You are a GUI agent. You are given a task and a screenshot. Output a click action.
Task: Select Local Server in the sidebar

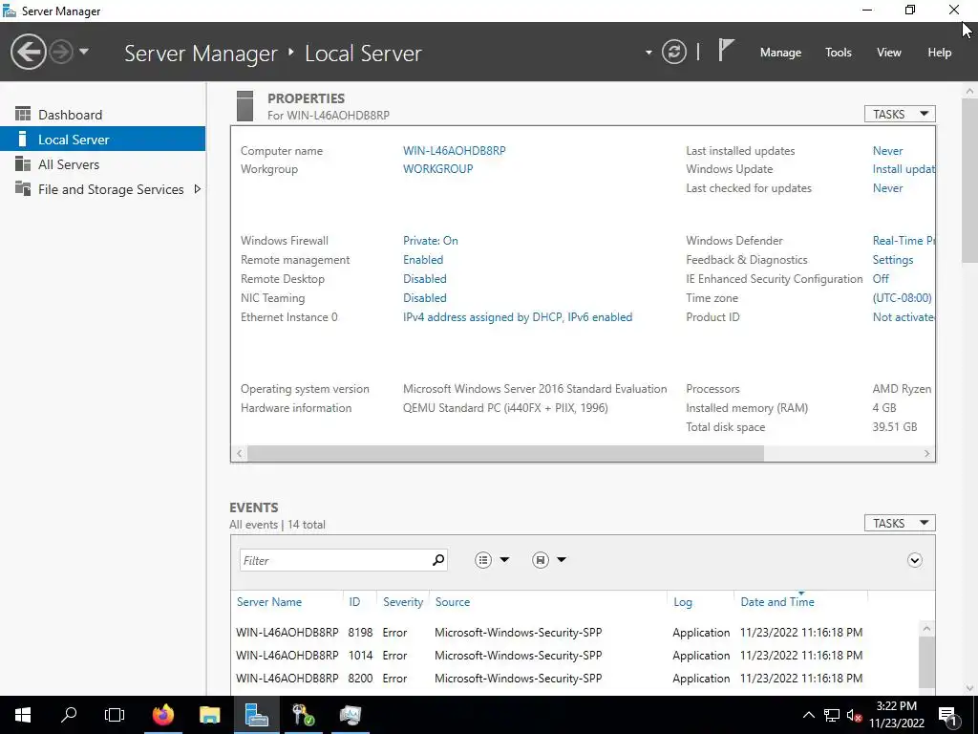pyautogui.click(x=102, y=140)
